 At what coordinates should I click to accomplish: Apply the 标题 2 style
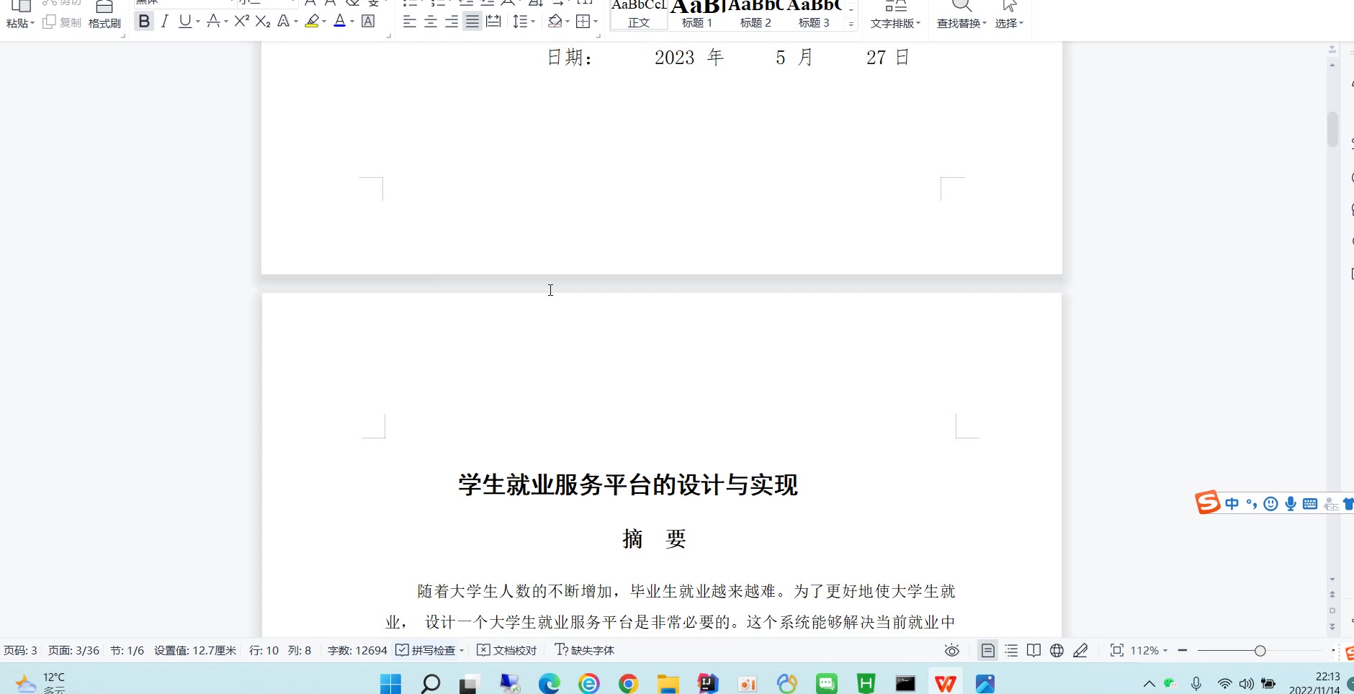[x=756, y=14]
